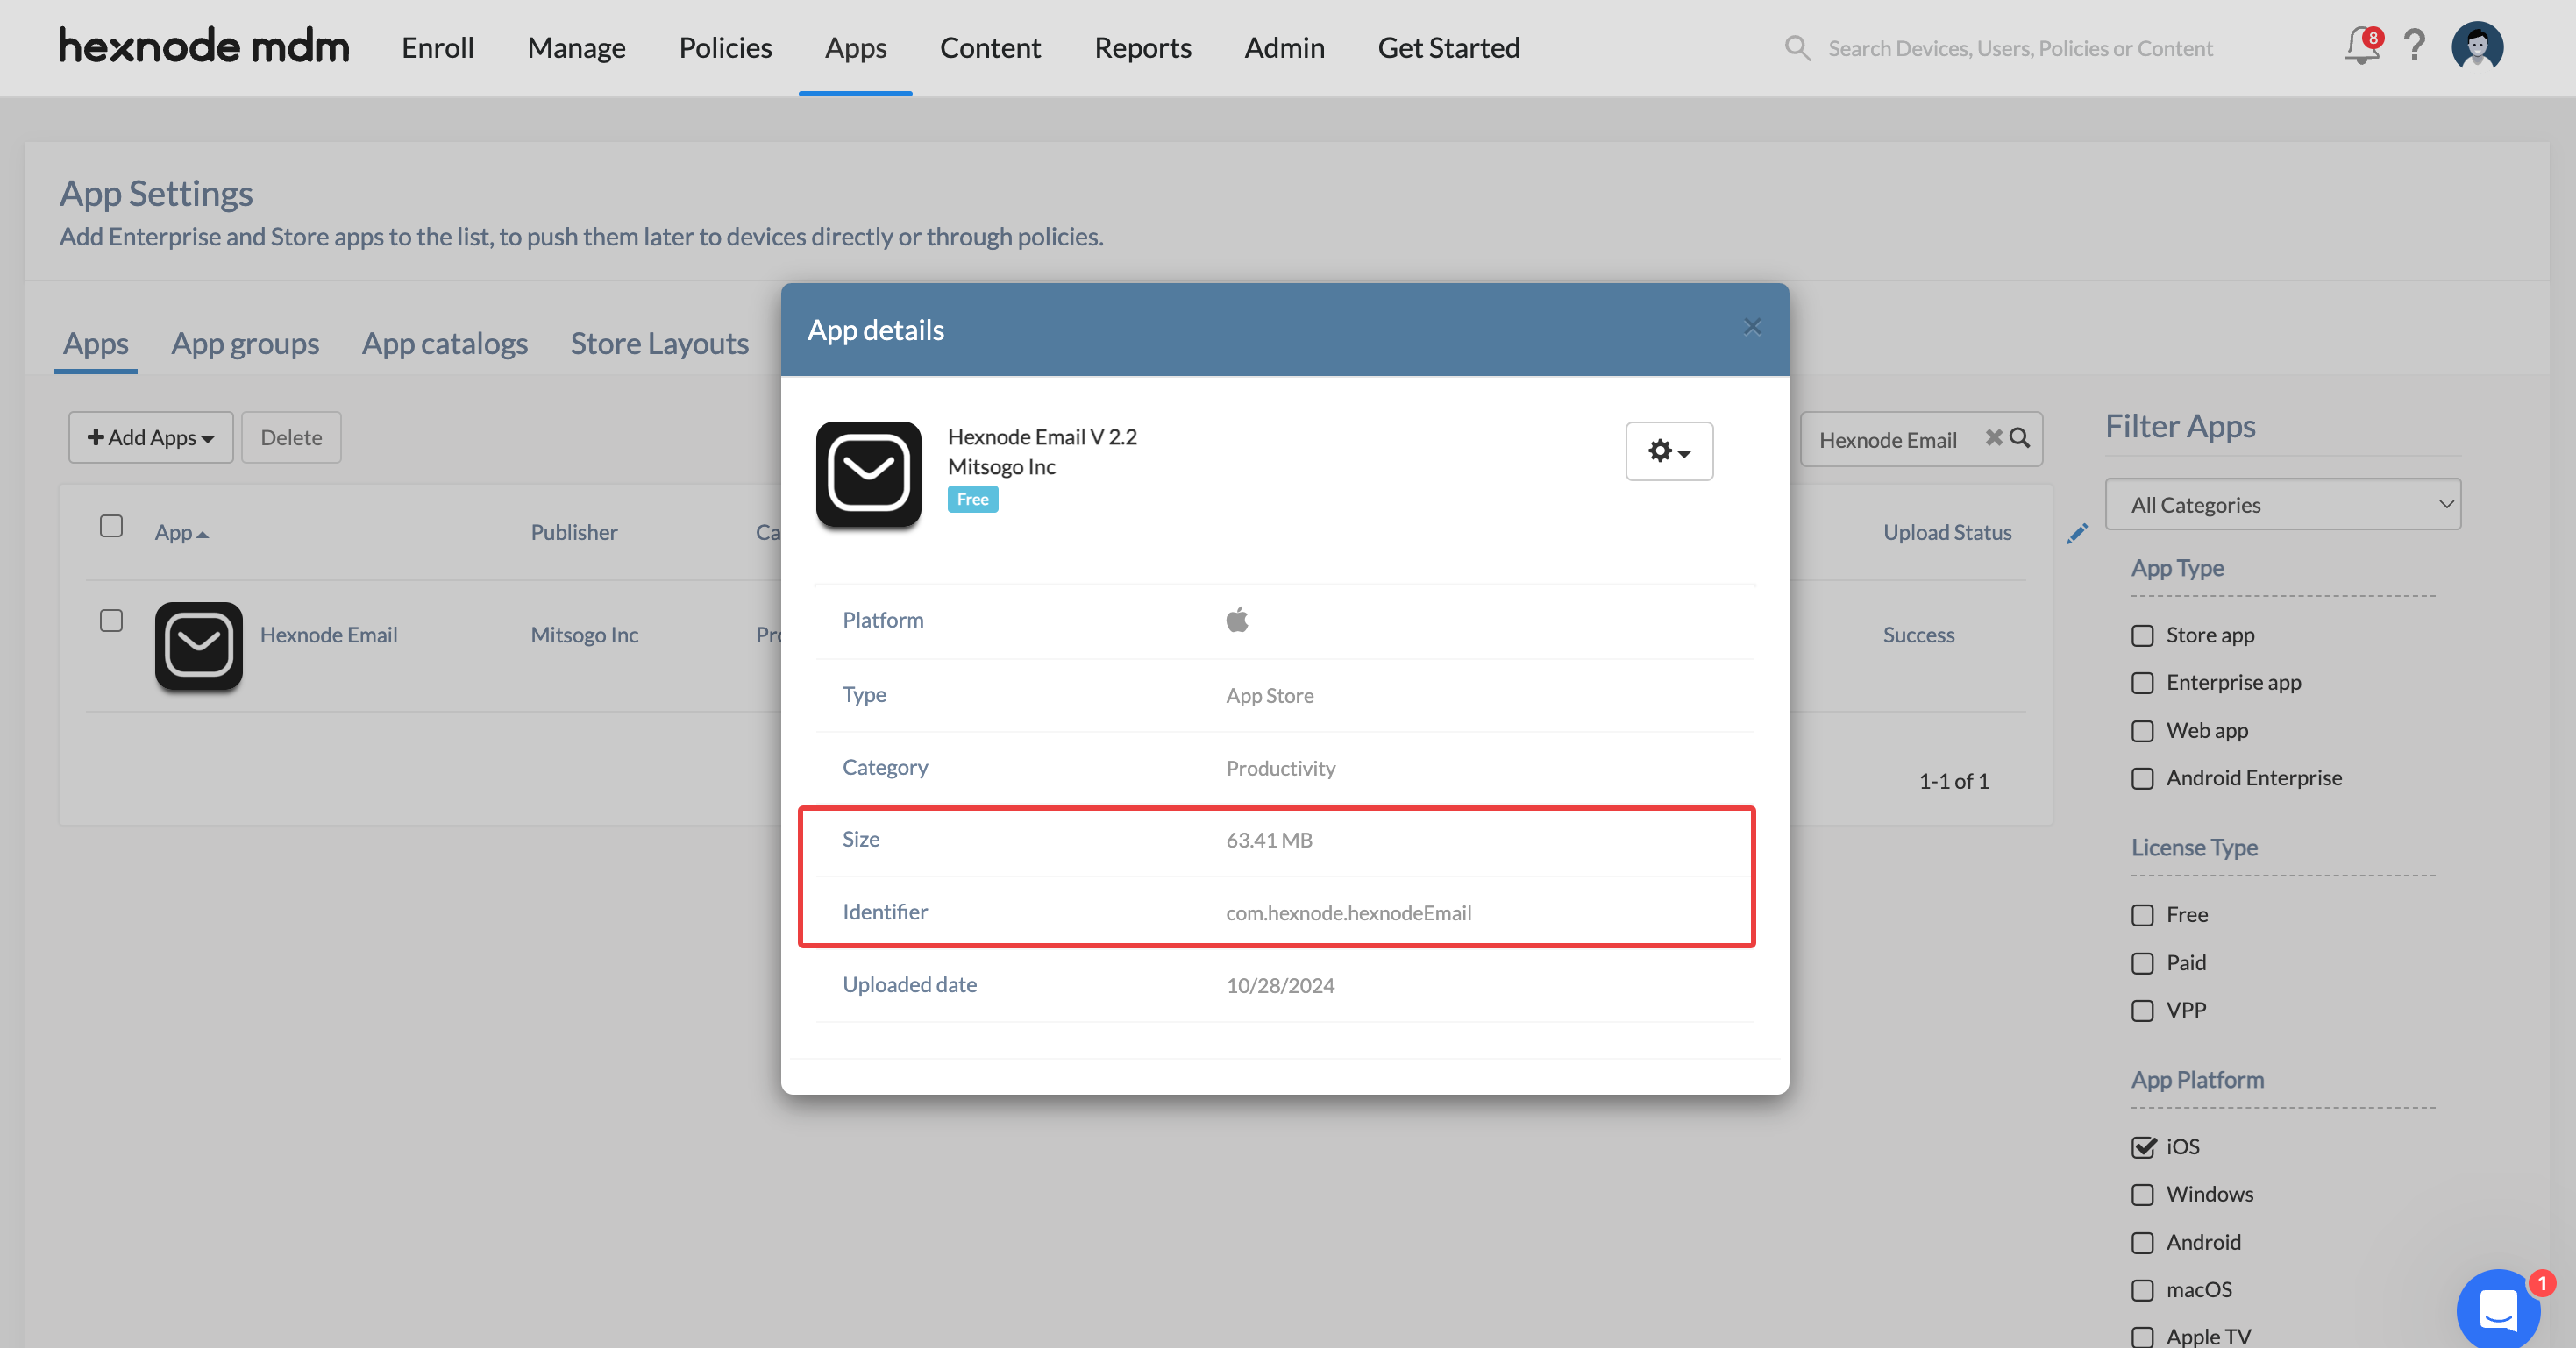Check the Web app filter
This screenshot has height=1348, width=2576.
point(2142,731)
